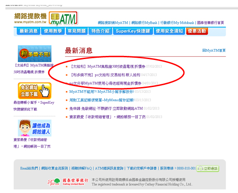The height and width of the screenshot is (193, 238).
Task: Click the 立即通話 call button
Action: (x=208, y=169)
